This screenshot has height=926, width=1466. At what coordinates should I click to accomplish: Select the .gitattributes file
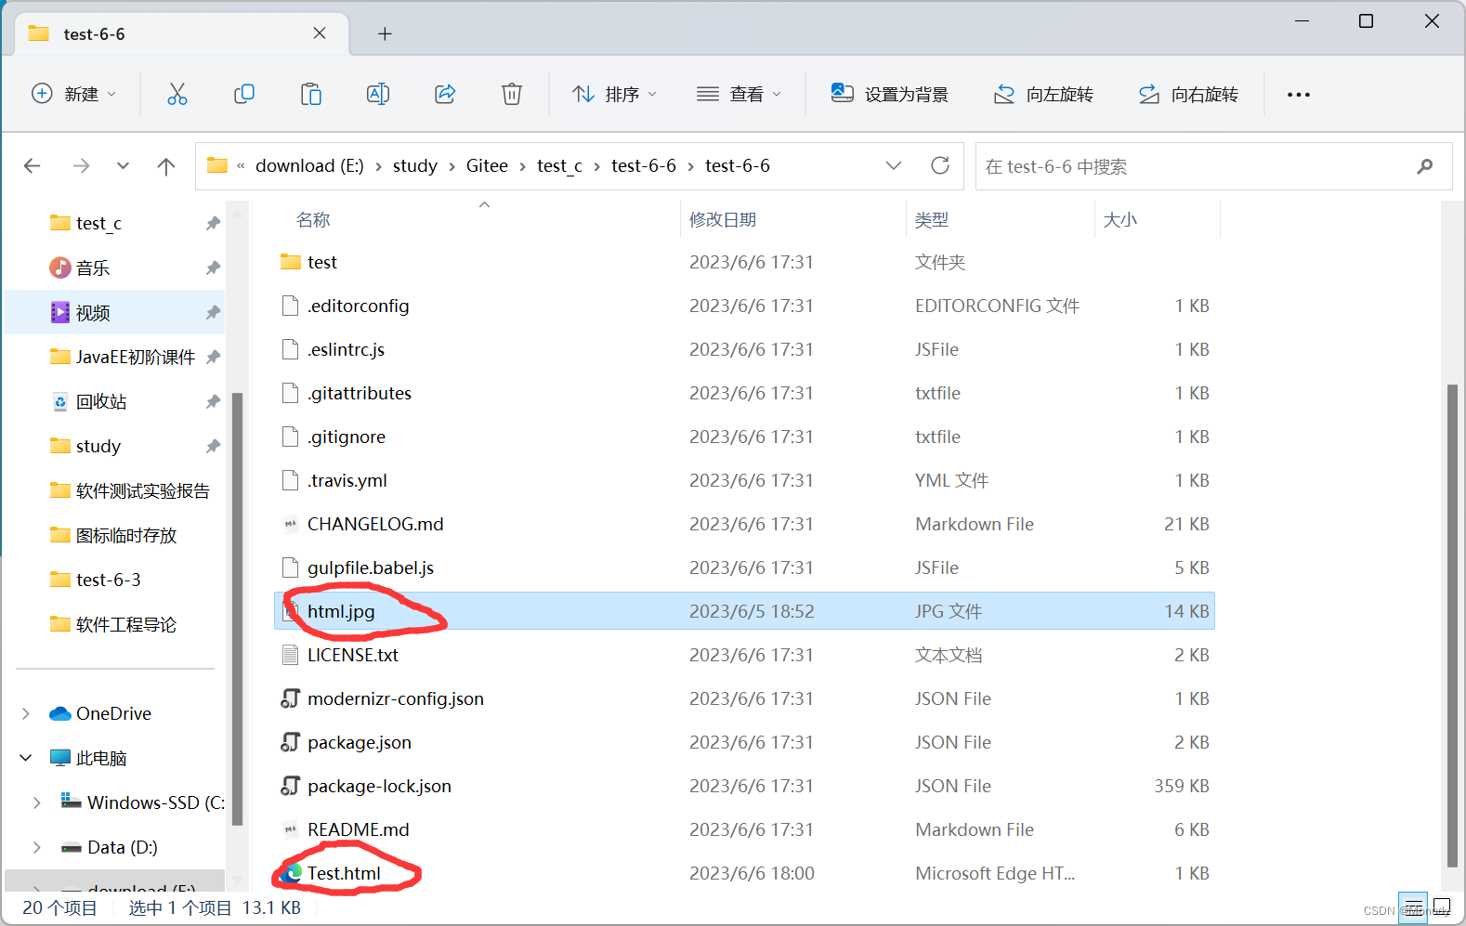[x=744, y=393]
